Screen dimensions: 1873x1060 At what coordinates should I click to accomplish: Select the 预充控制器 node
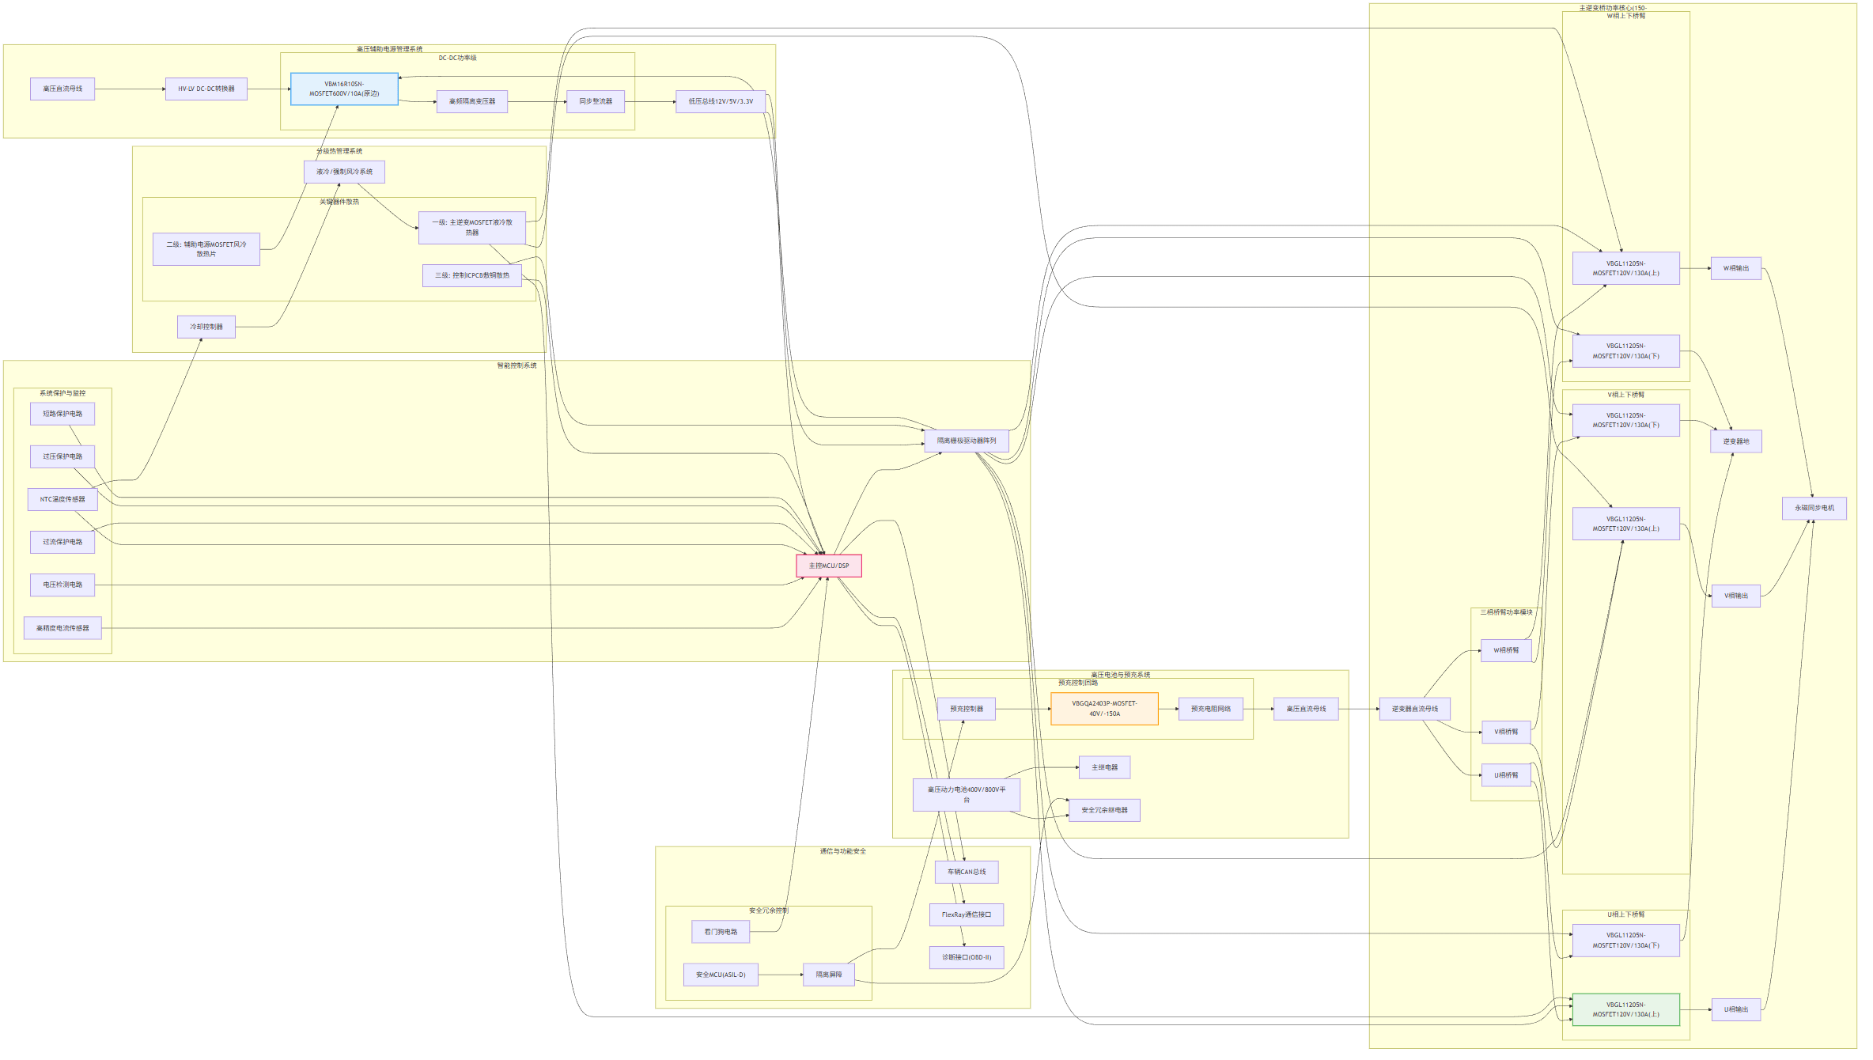click(967, 709)
